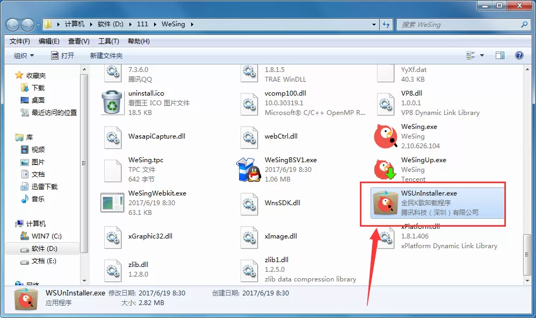Viewport: 536px width, 318px height.
Task: Select the zlib1.dll gear icon
Action: pos(249,271)
